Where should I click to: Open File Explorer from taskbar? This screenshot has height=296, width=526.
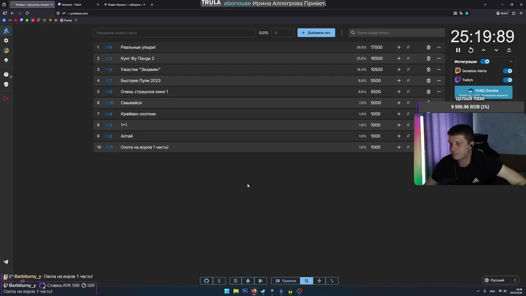click(236, 291)
